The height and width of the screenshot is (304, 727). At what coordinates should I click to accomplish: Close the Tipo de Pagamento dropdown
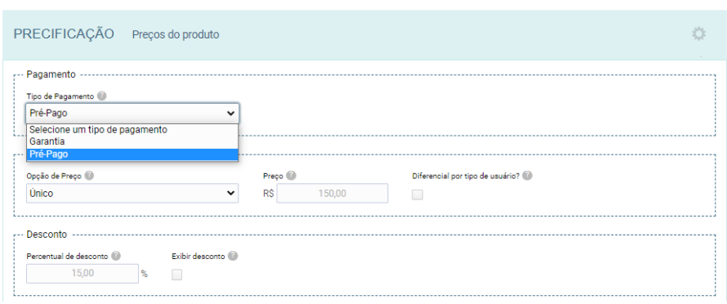tap(132, 114)
